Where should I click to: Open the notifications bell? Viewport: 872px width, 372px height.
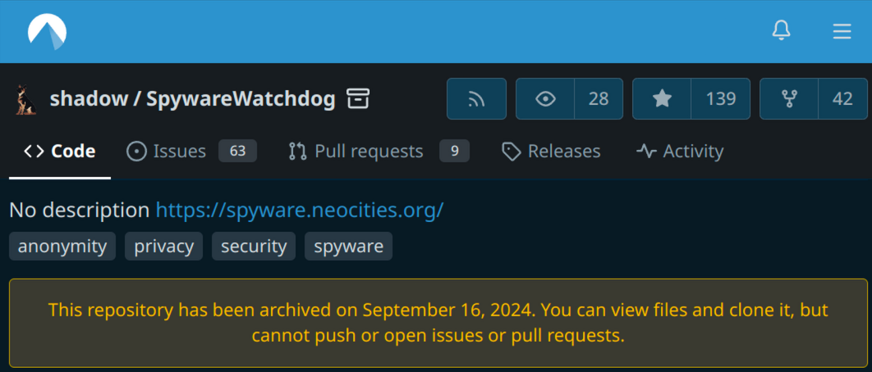782,31
